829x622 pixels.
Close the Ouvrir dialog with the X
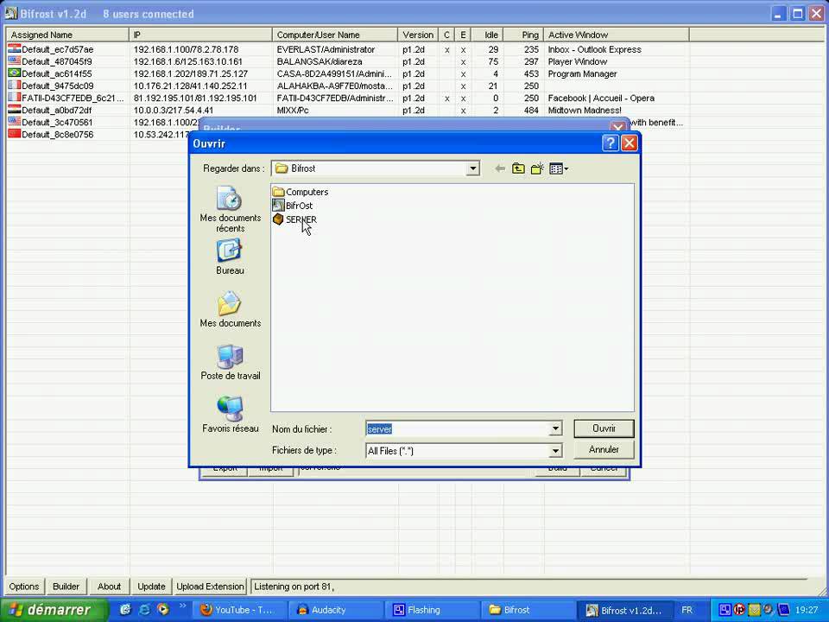pos(630,143)
